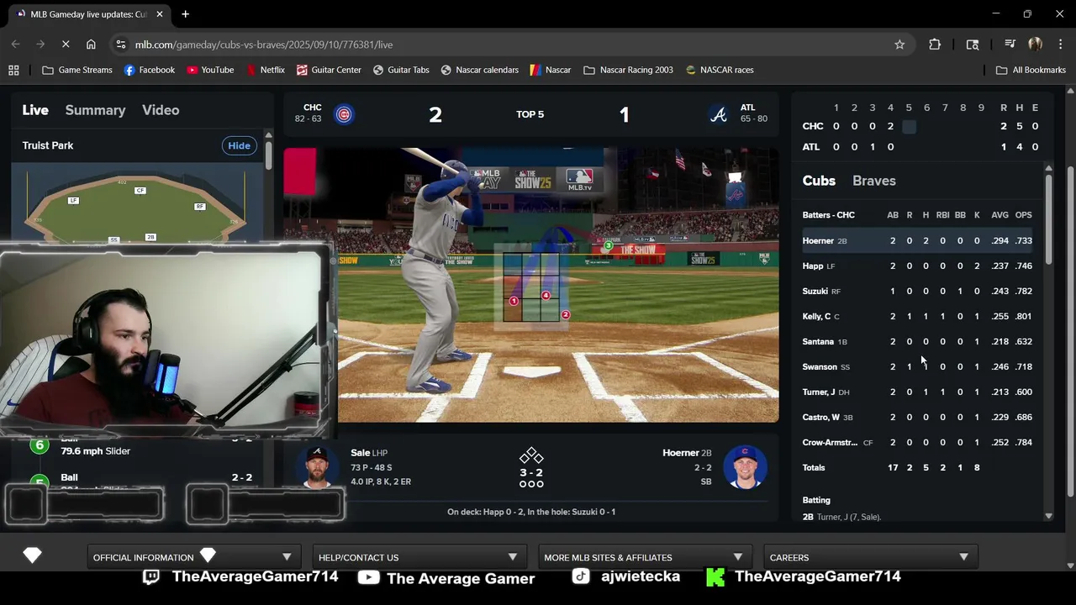Click the CF position on field diagram
The height and width of the screenshot is (605, 1076).
click(140, 190)
